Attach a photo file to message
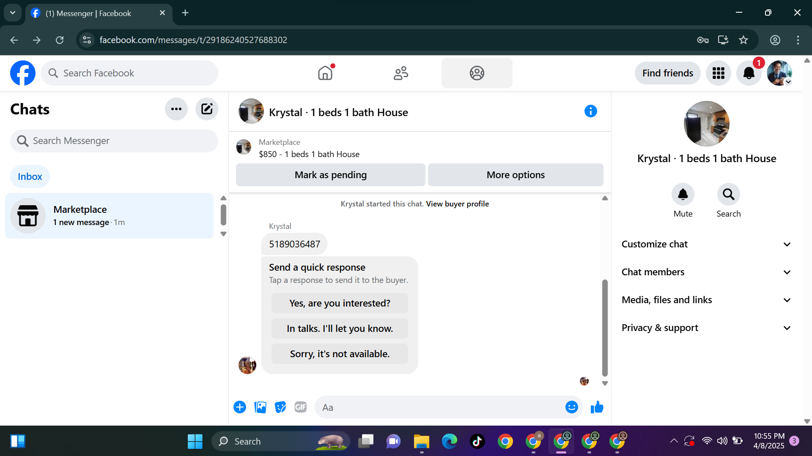The height and width of the screenshot is (456, 812). coord(260,407)
